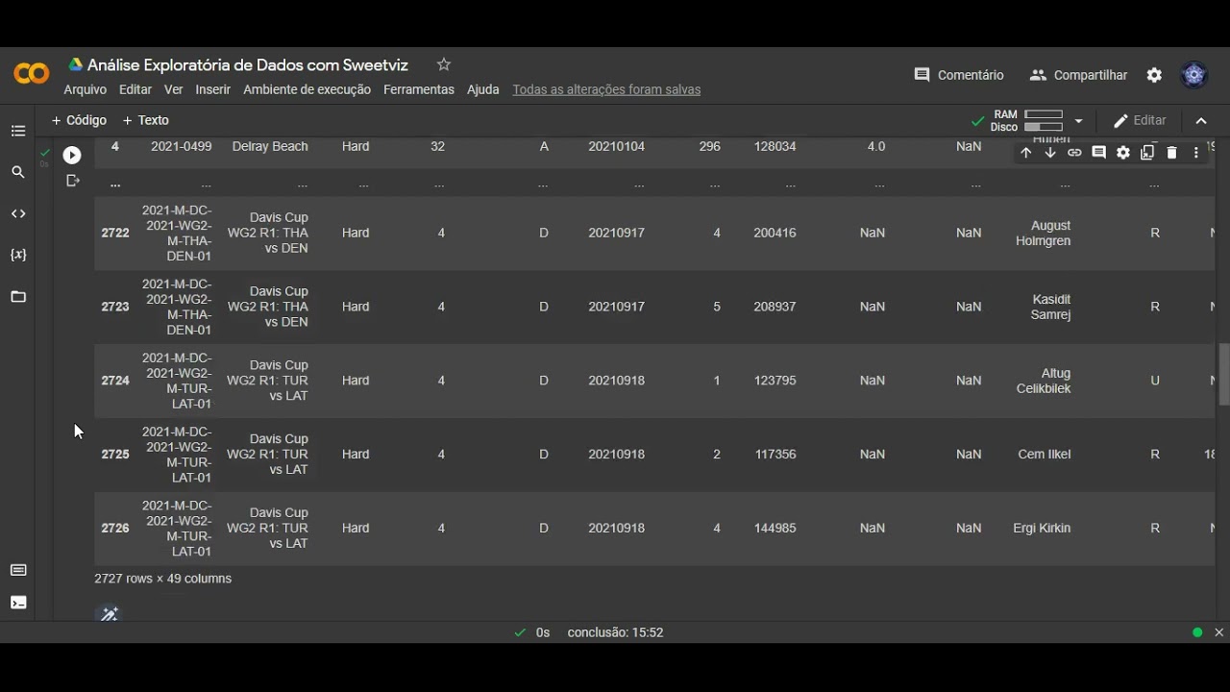
Task: Click the Compartilhar share button
Action: pyautogui.click(x=1078, y=75)
